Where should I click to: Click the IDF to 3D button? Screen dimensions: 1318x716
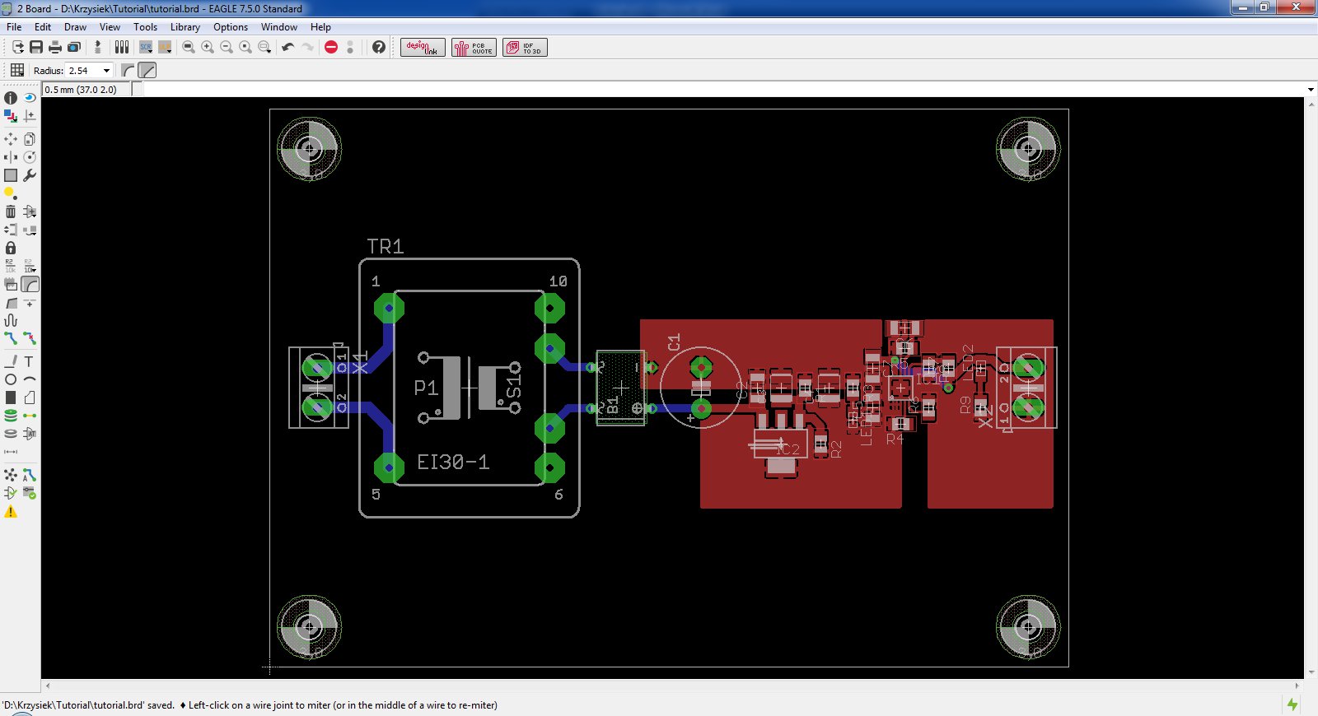tap(525, 47)
